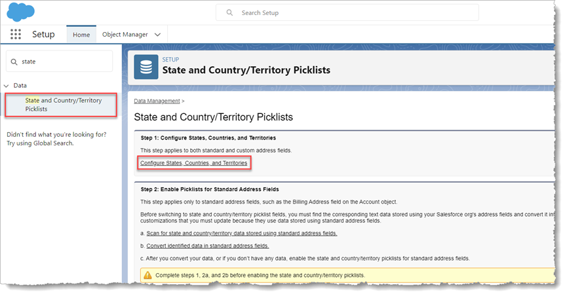Open the Object Manager tab
This screenshot has height=296, width=567.
[125, 34]
